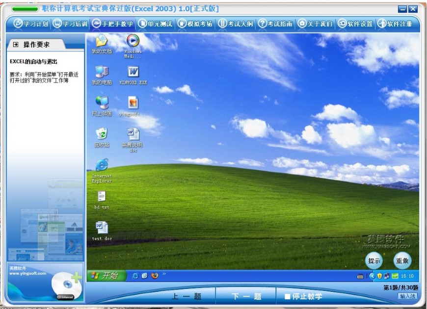This screenshot has height=309, width=427.
Task: Launch Internet Explorer from quick launch bar
Action: [135, 276]
